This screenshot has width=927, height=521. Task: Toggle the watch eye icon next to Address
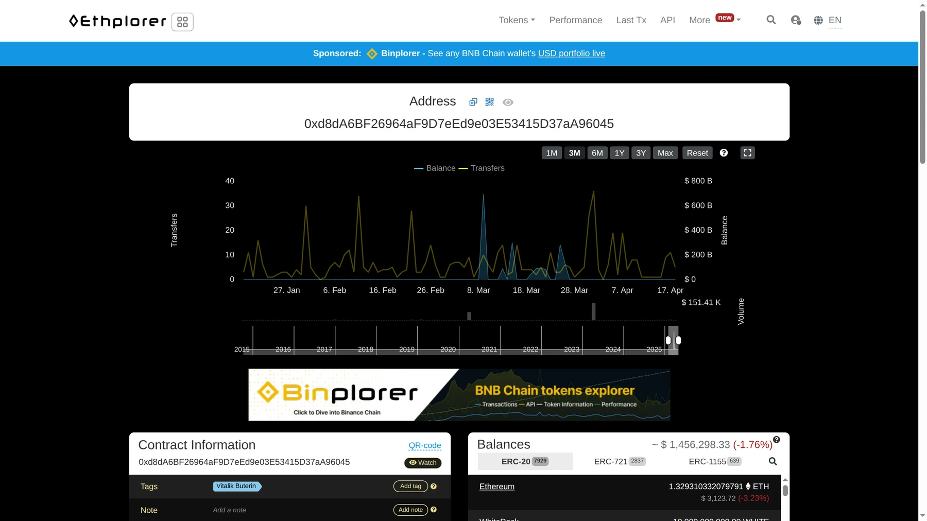tap(508, 102)
